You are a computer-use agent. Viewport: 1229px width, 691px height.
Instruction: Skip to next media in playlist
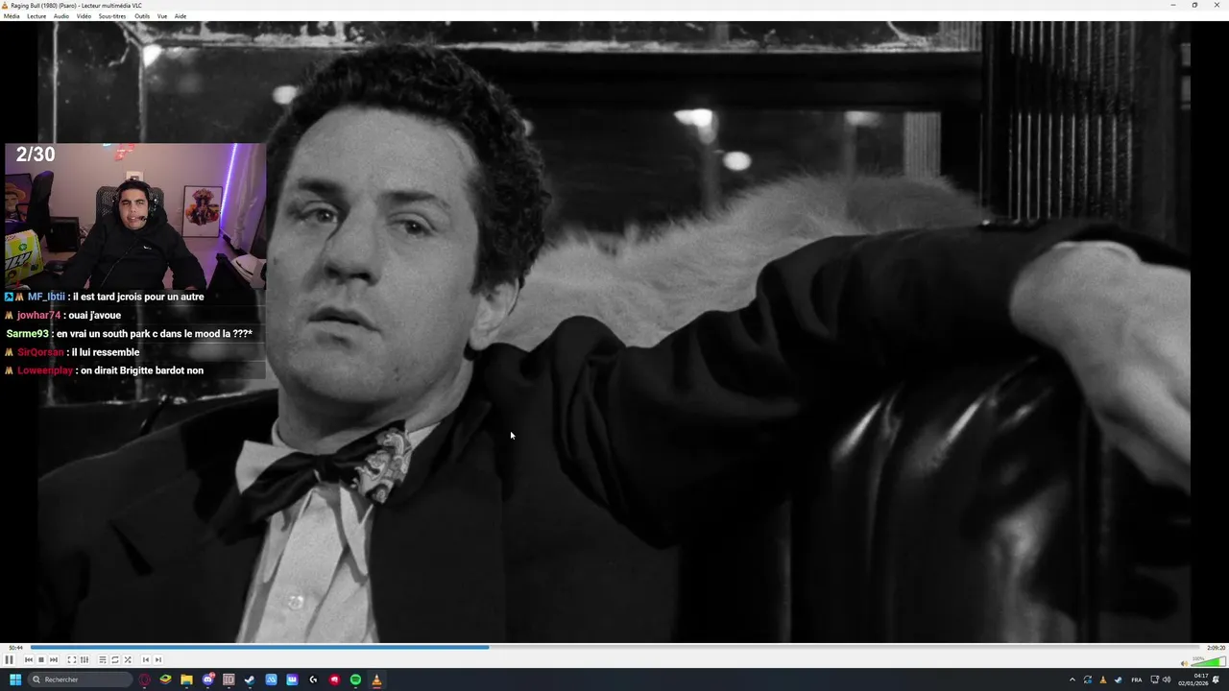(53, 659)
